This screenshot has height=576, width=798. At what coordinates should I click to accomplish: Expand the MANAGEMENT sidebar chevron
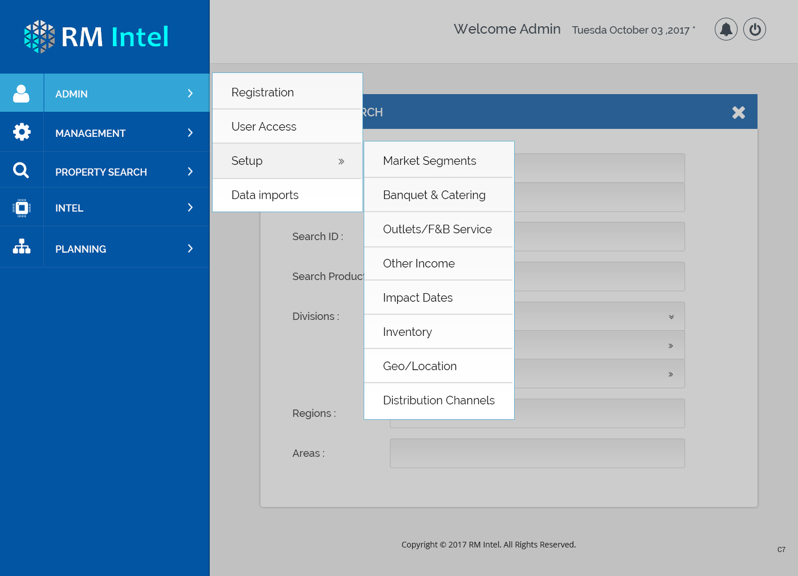pyautogui.click(x=190, y=133)
